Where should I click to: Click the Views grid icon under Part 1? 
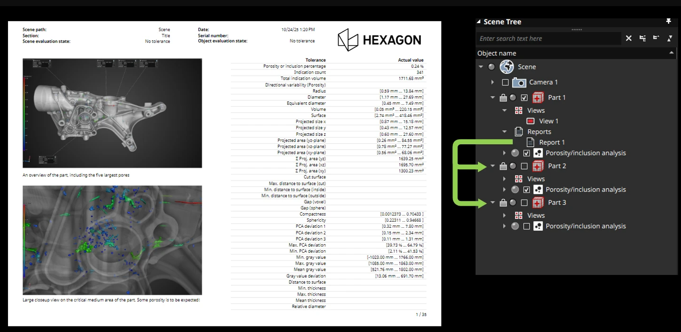[x=519, y=110]
